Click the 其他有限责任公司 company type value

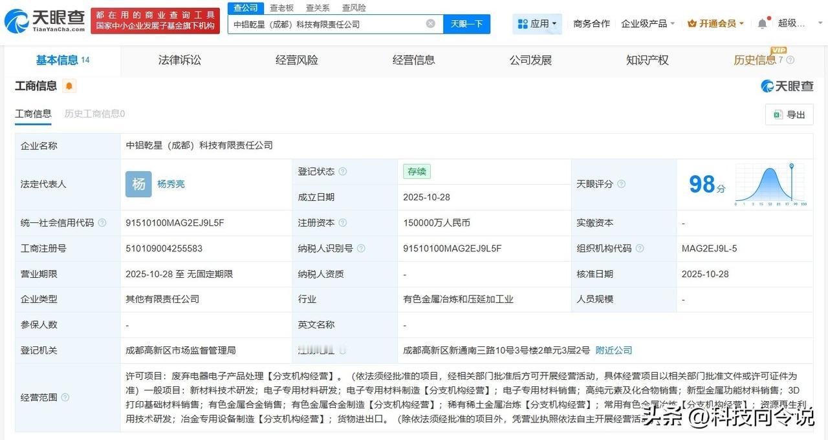pos(162,299)
